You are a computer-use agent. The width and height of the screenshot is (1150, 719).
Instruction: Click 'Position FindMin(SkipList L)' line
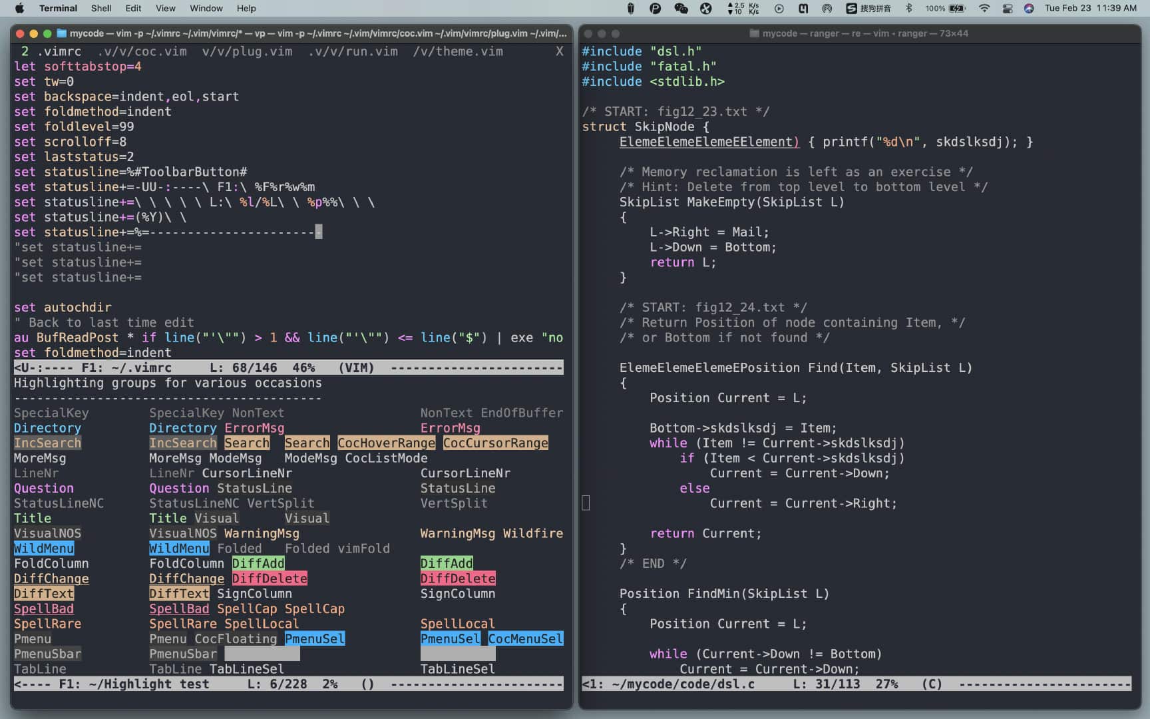pos(724,593)
